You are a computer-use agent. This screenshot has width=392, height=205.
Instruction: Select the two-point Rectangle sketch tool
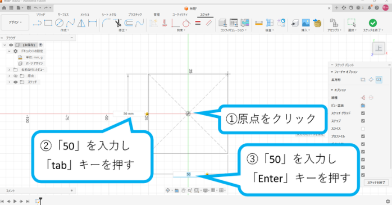[x=48, y=23]
